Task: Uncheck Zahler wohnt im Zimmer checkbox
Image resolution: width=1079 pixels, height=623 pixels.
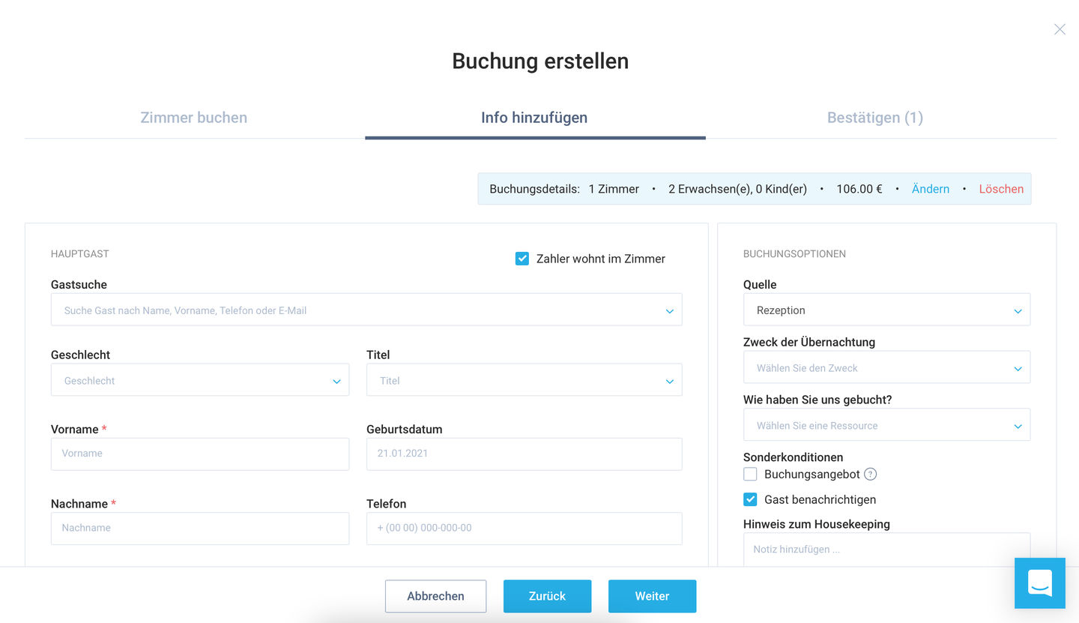Action: tap(522, 259)
